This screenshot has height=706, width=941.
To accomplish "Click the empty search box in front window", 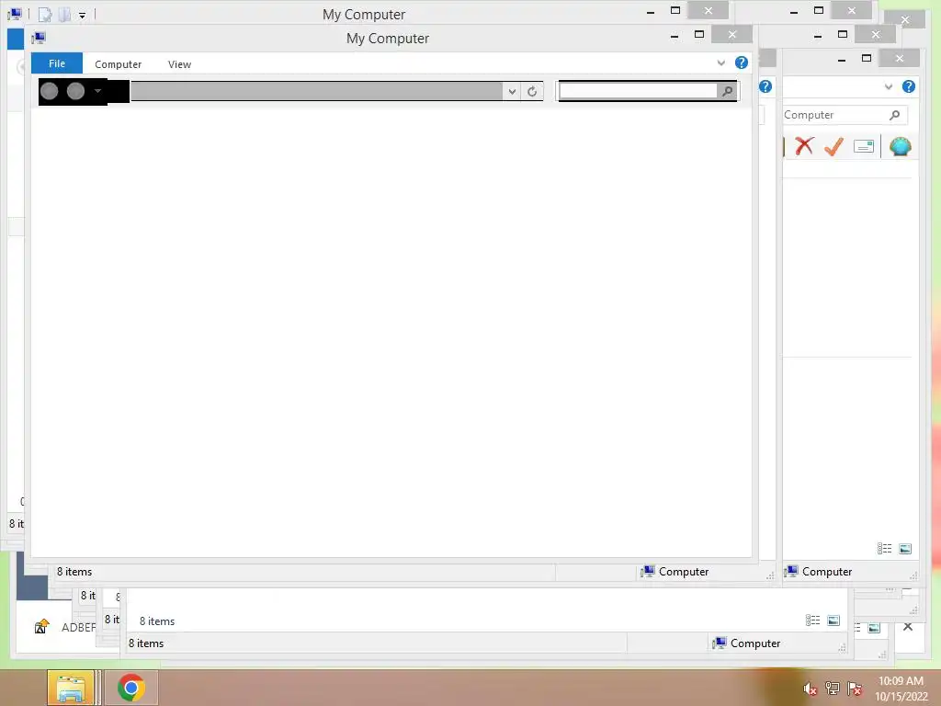I will tap(638, 91).
